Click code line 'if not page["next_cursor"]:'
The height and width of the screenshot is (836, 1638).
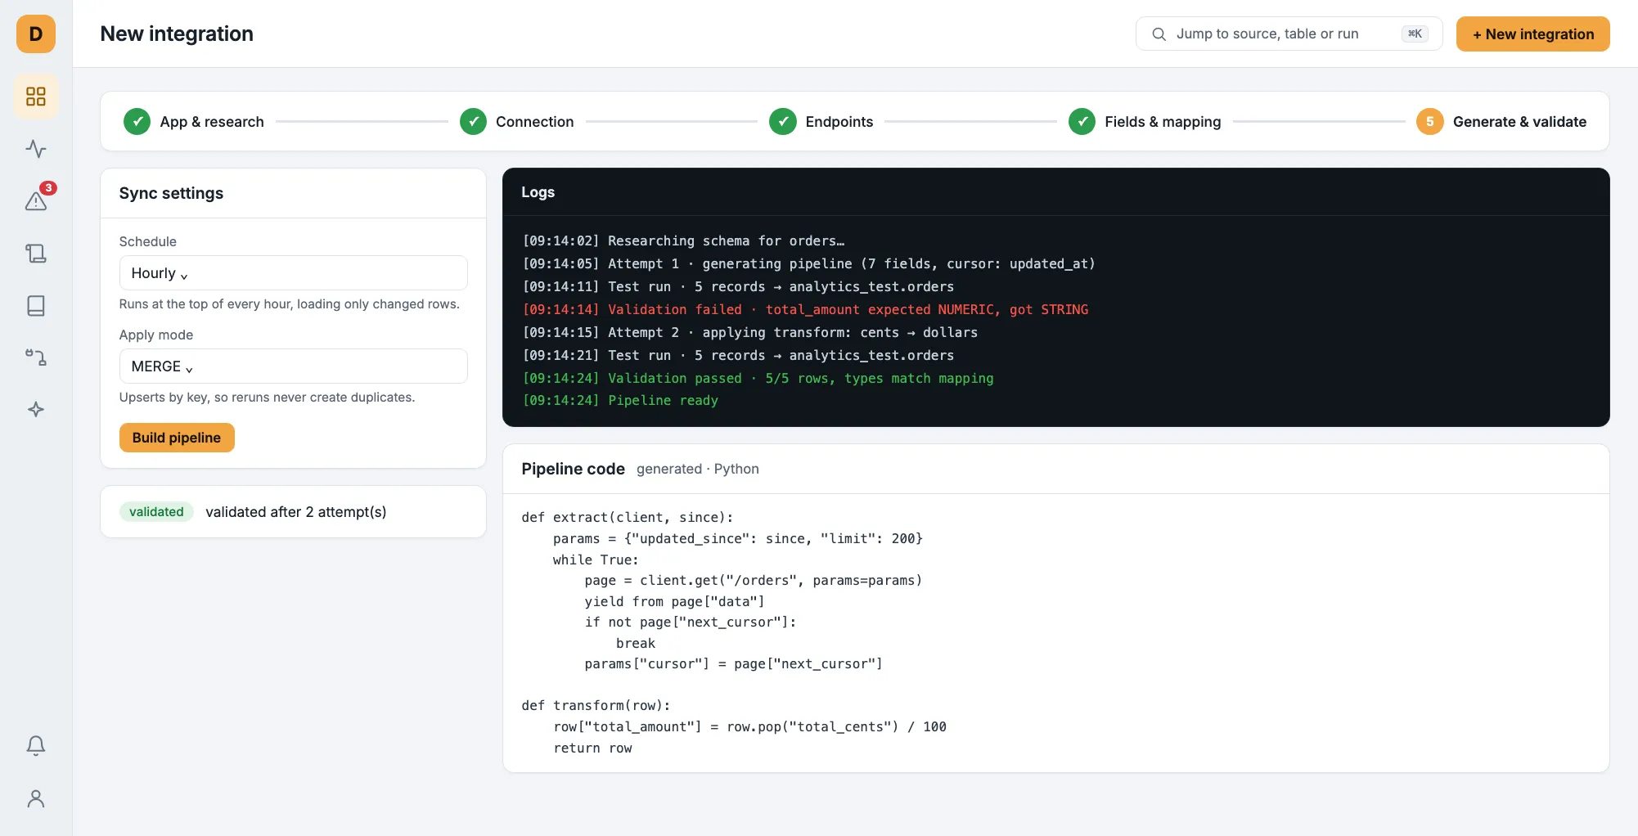point(691,622)
